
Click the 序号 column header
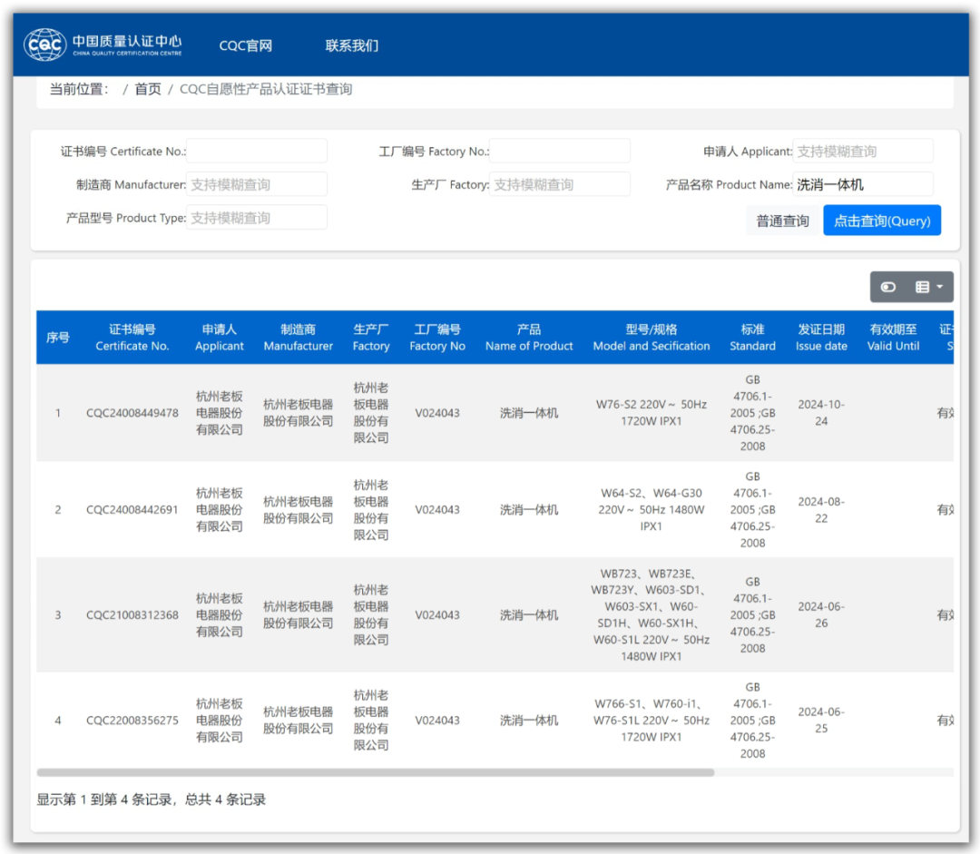coord(58,338)
